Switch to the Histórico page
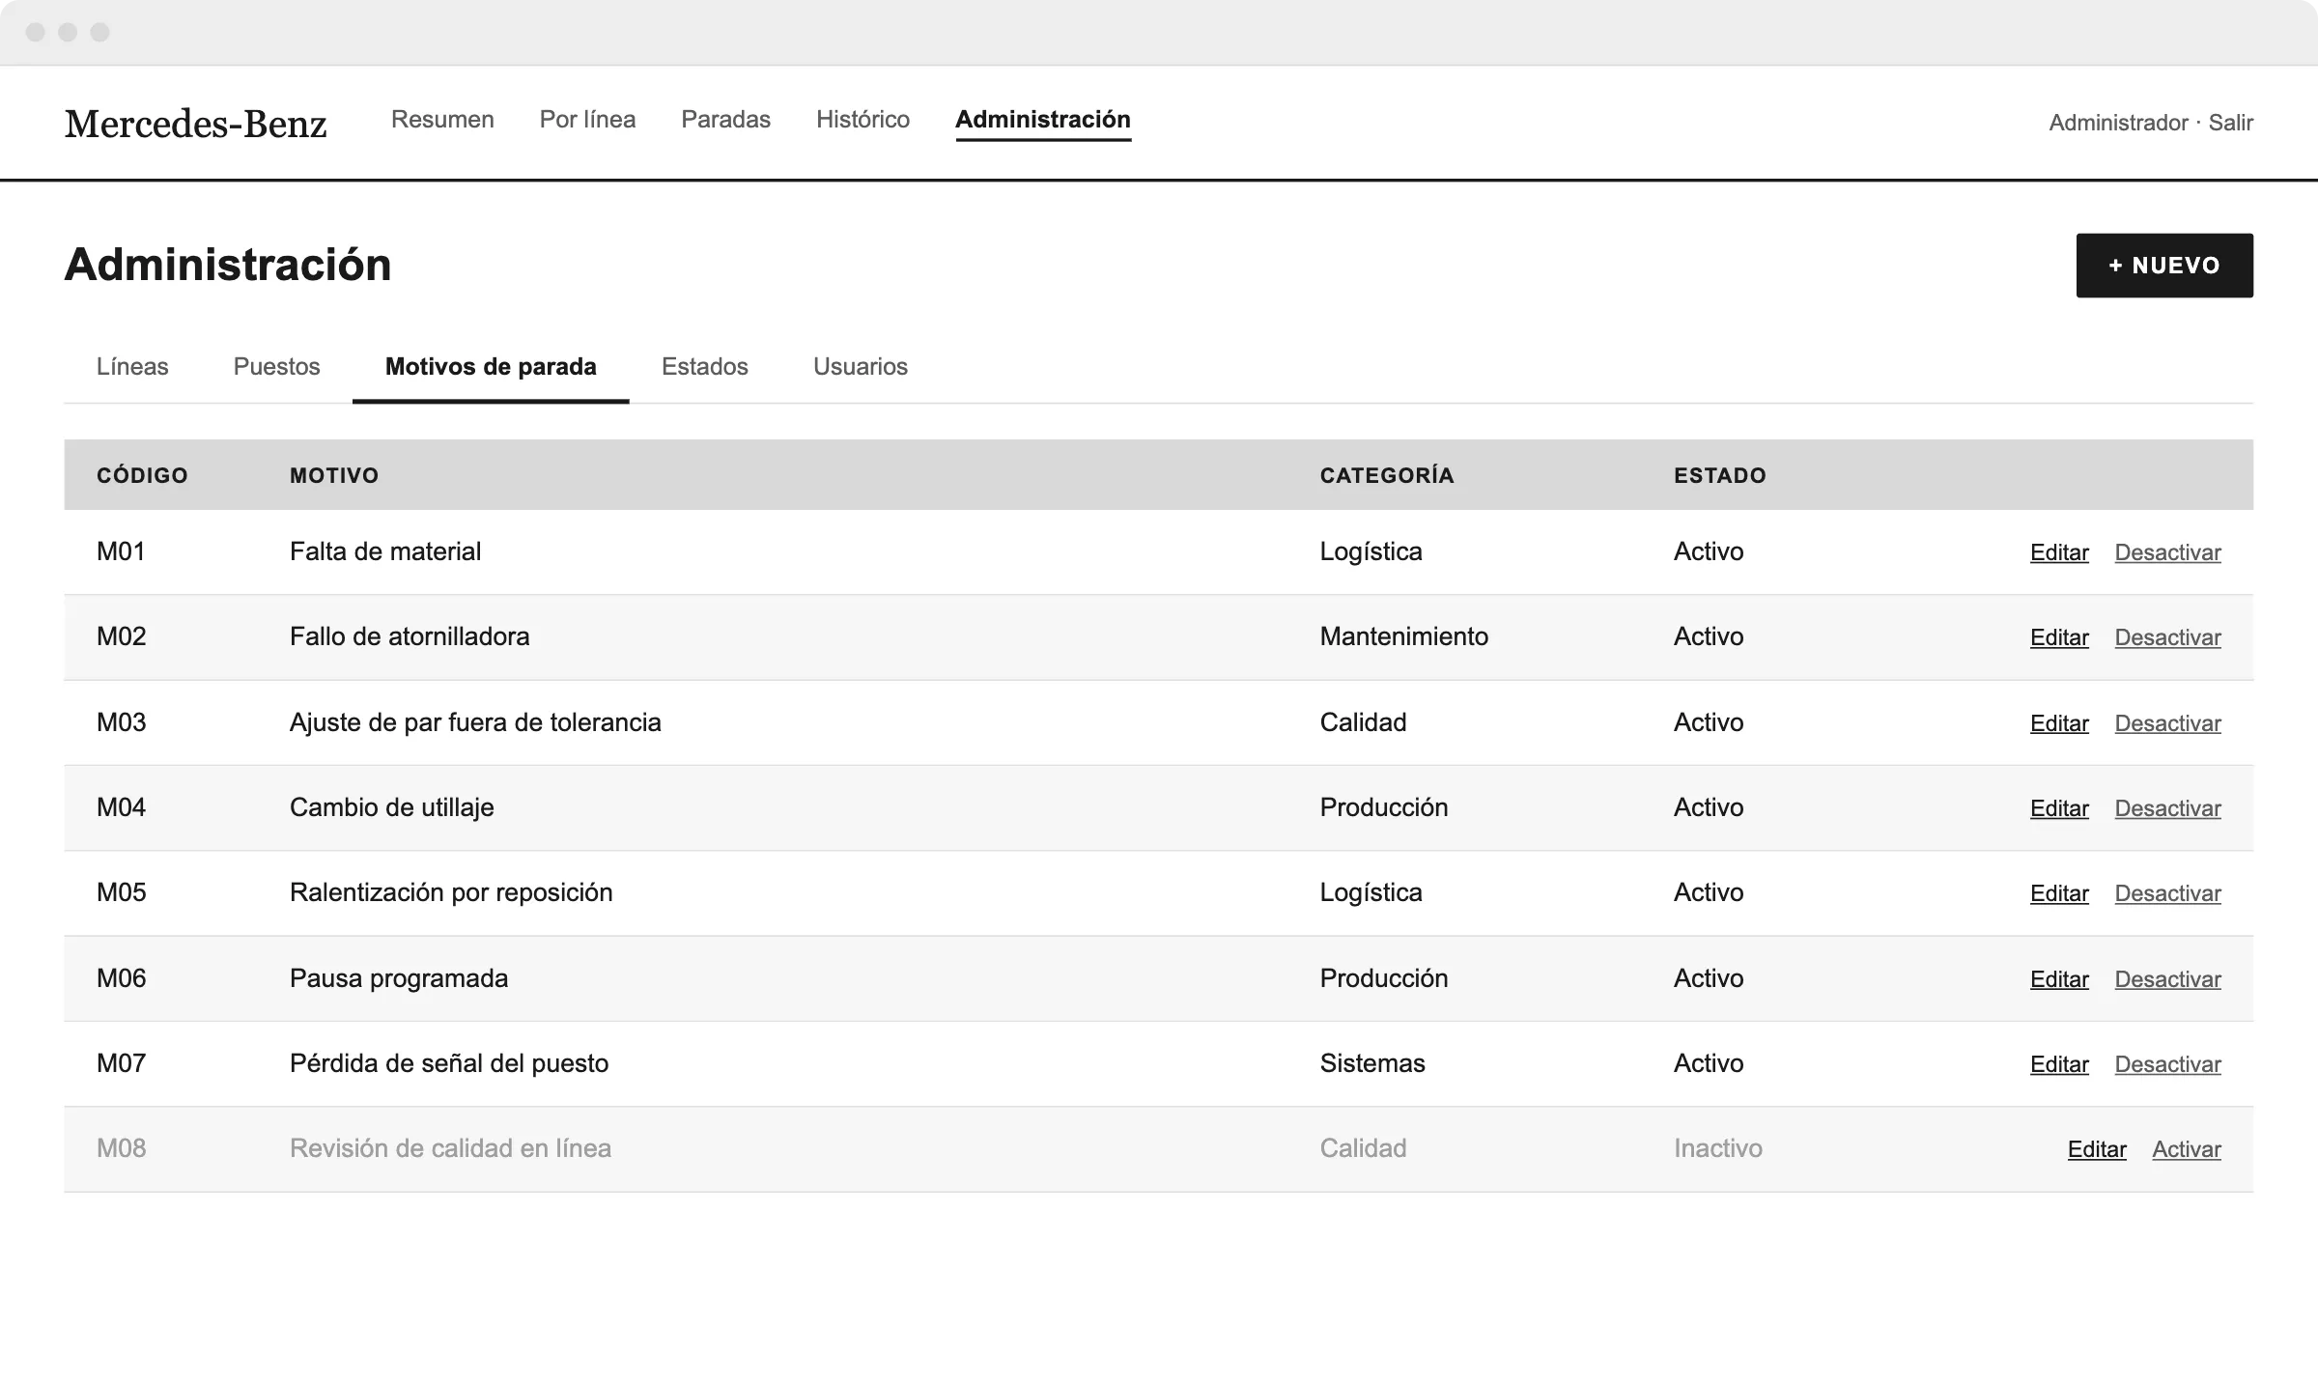2318x1383 pixels. [862, 120]
